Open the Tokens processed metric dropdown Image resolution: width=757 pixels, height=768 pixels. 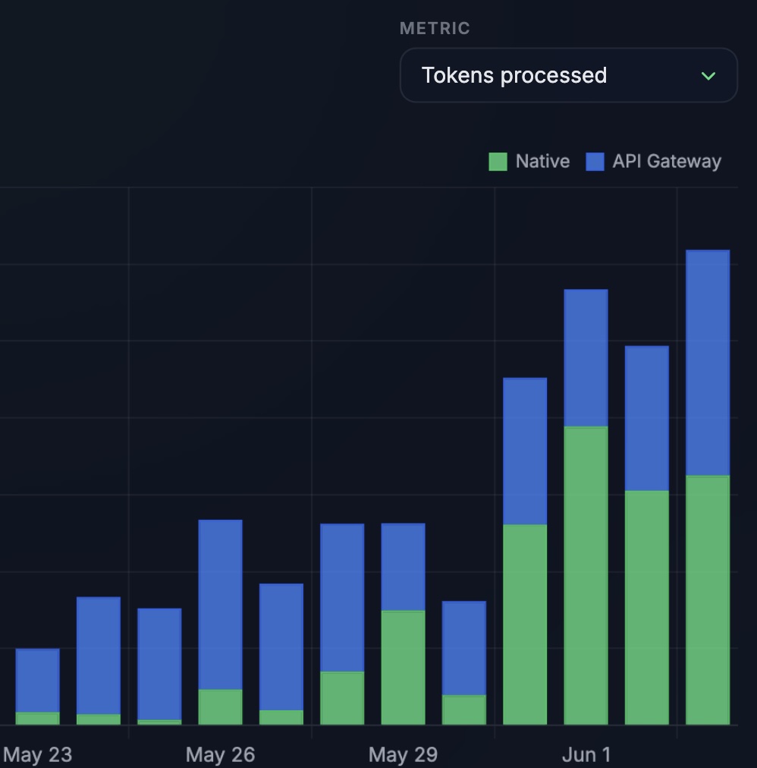point(568,75)
